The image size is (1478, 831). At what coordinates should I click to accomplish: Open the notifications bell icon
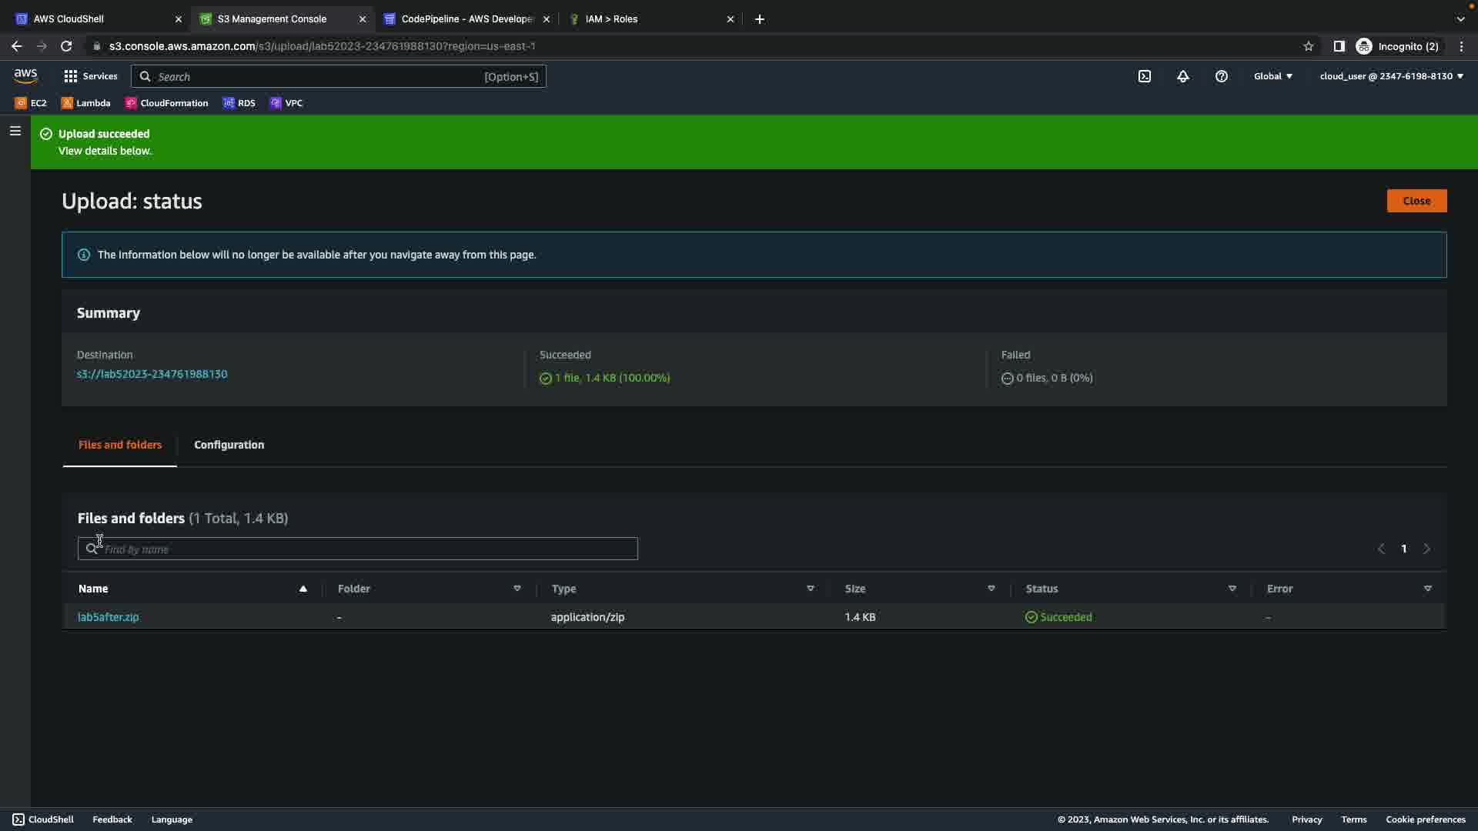1183,76
